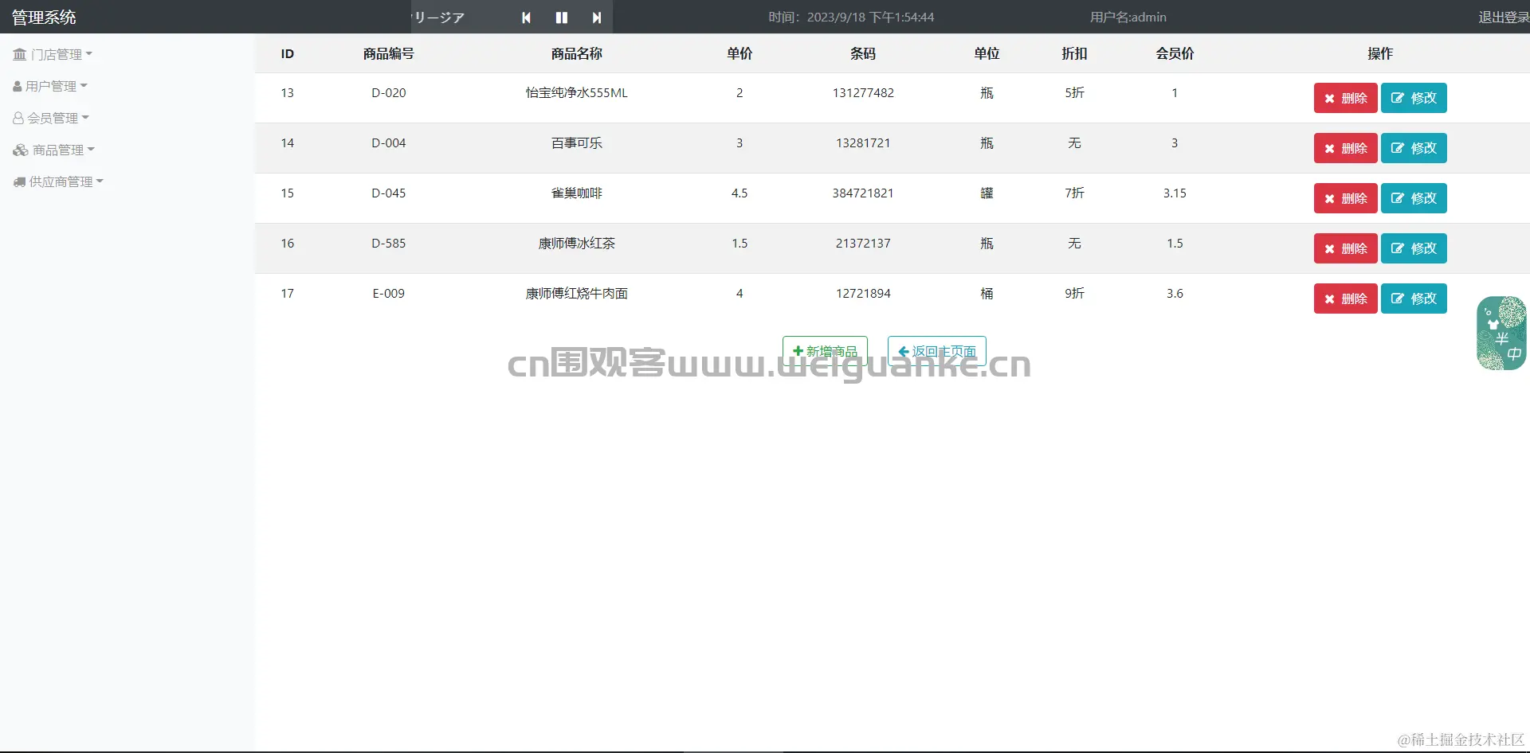Image resolution: width=1530 pixels, height=753 pixels.
Task: Click the input method floating widget
Action: coord(1501,334)
